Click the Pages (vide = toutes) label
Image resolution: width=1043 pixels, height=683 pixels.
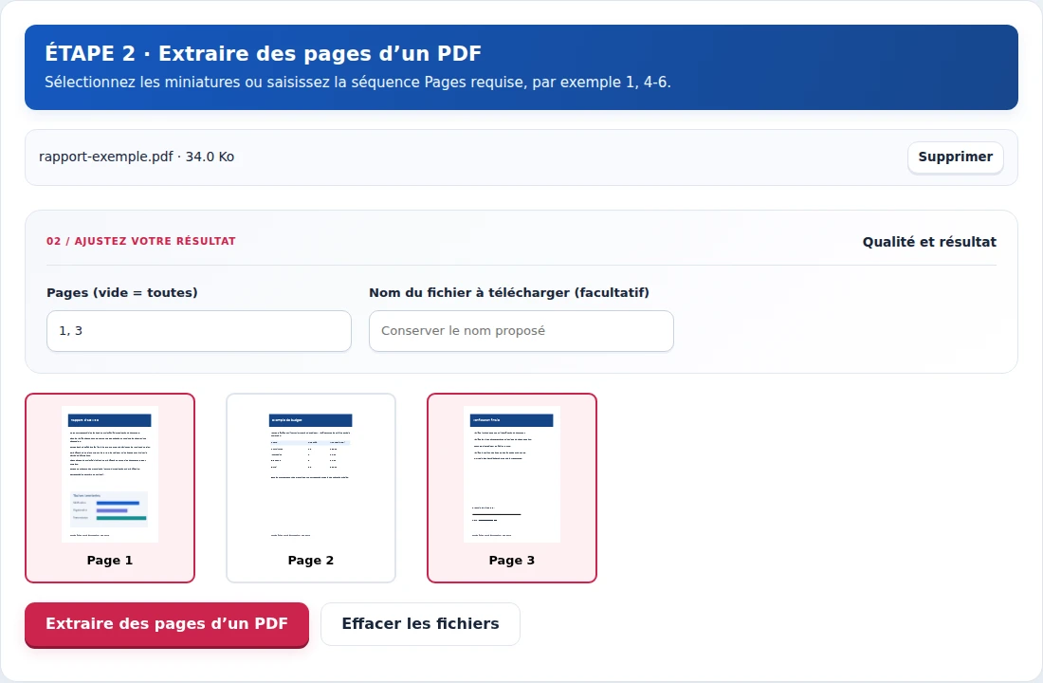coord(121,292)
